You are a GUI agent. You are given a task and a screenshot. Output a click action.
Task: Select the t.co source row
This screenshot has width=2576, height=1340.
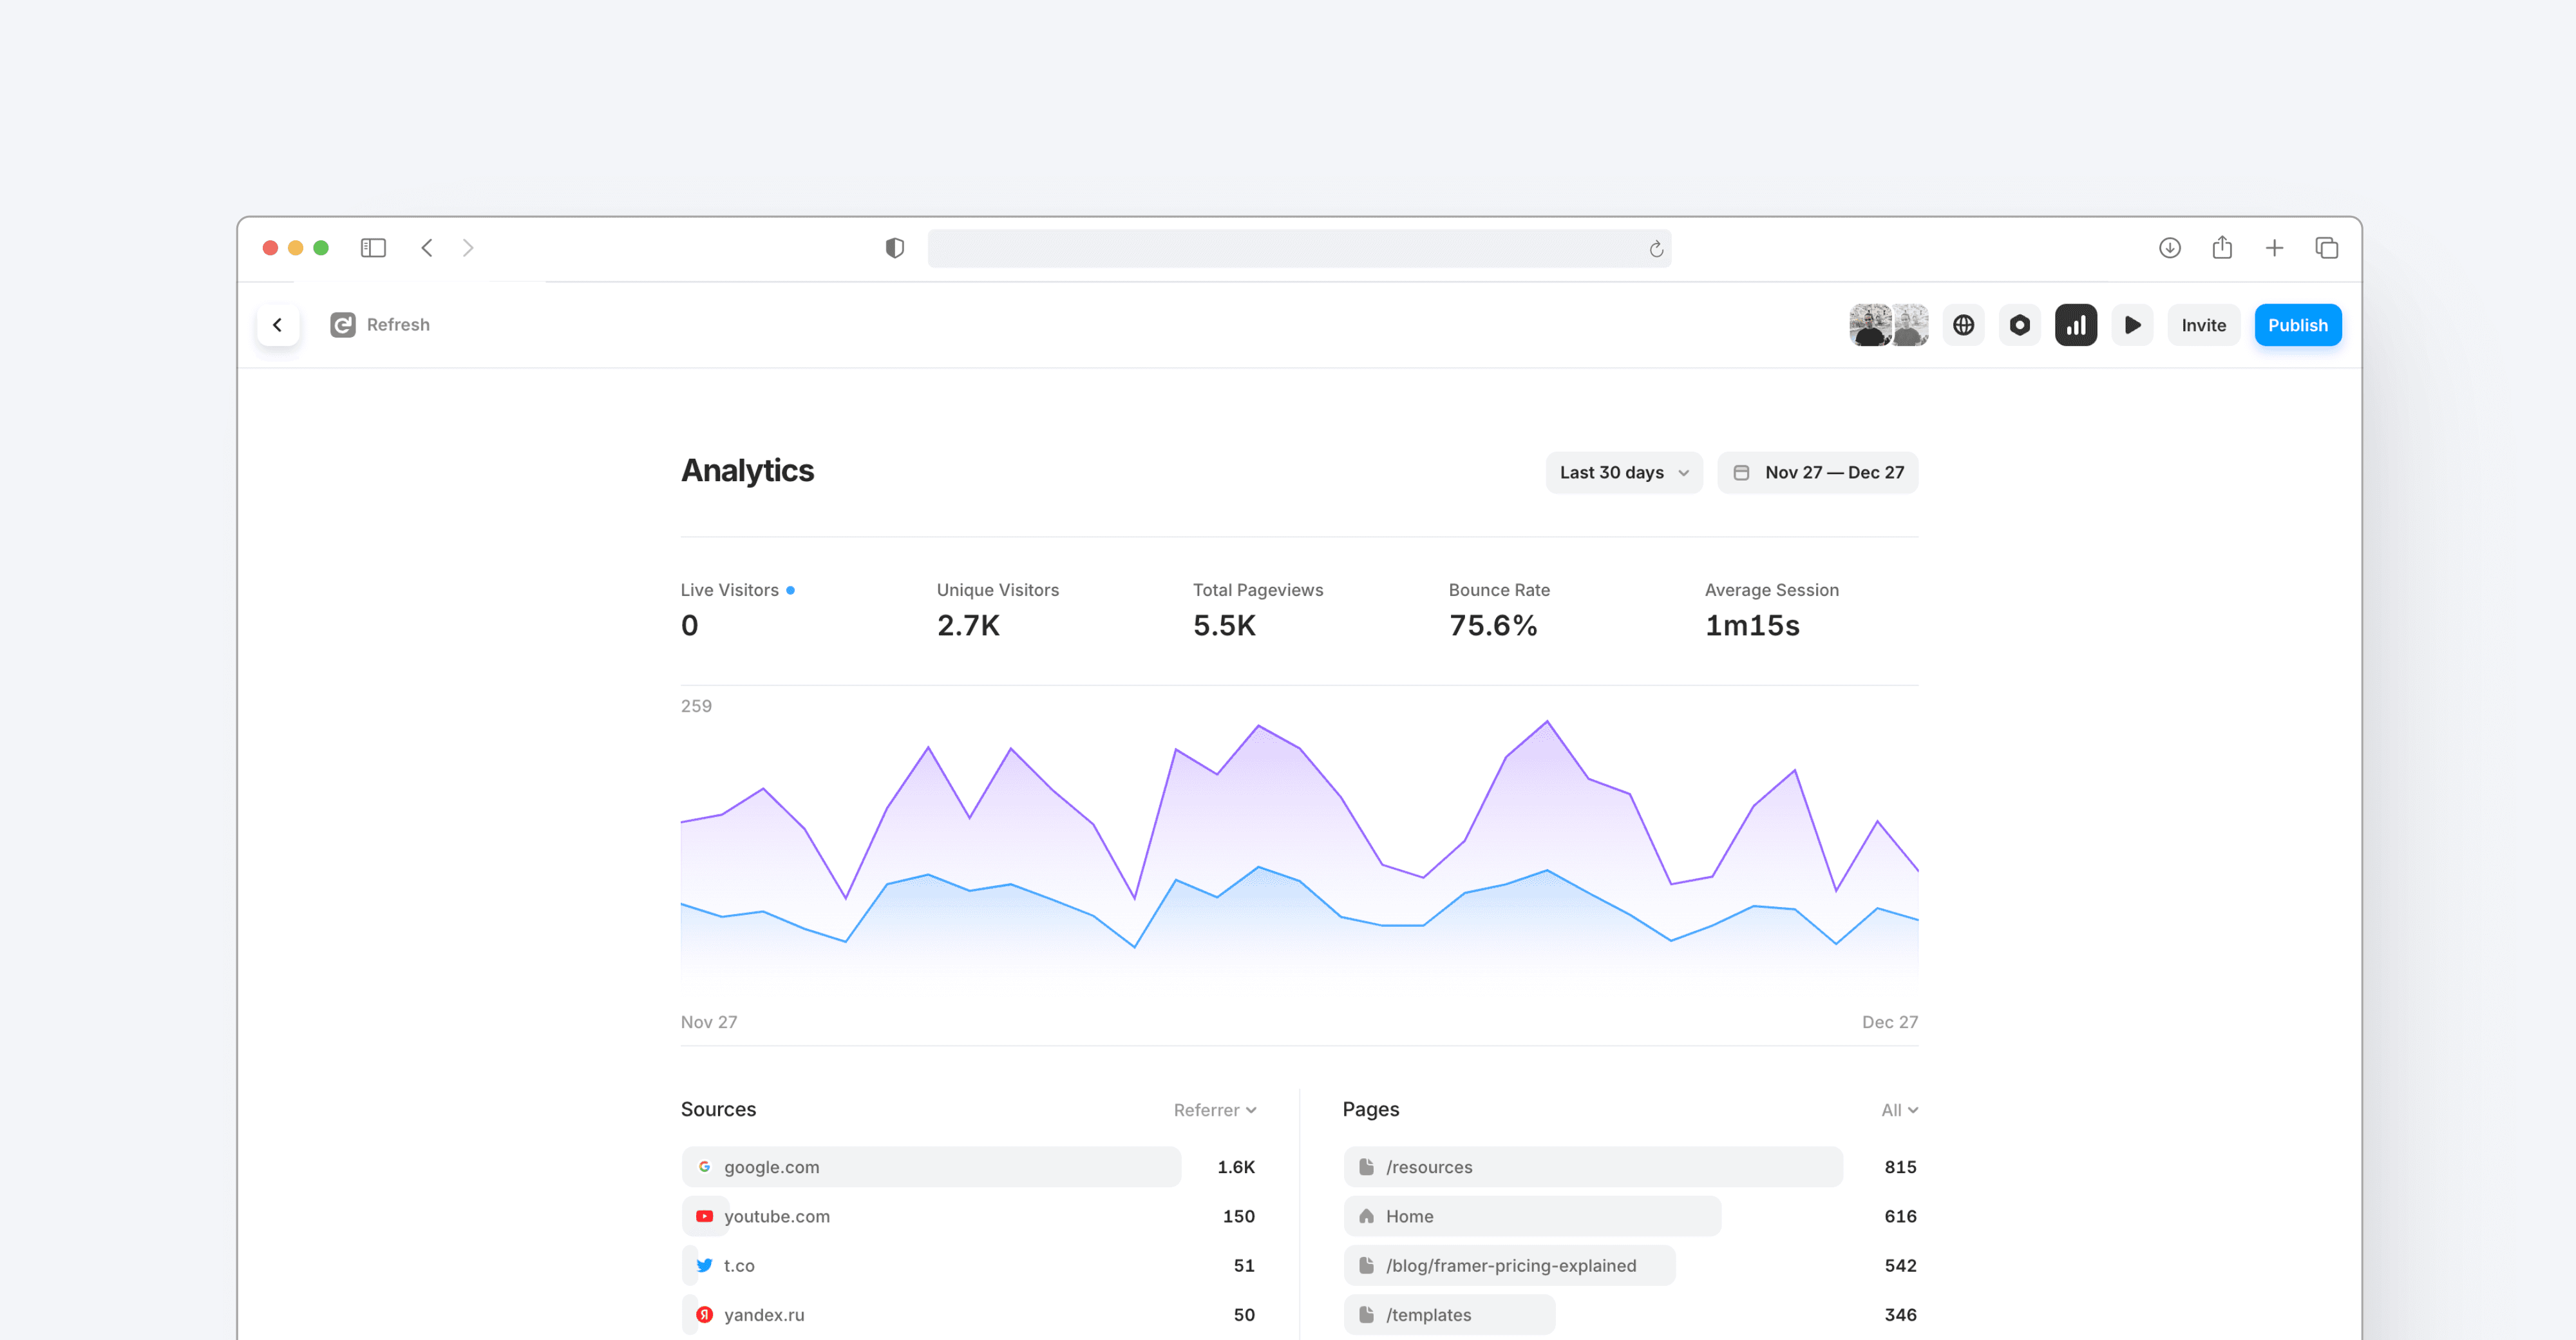click(968, 1265)
